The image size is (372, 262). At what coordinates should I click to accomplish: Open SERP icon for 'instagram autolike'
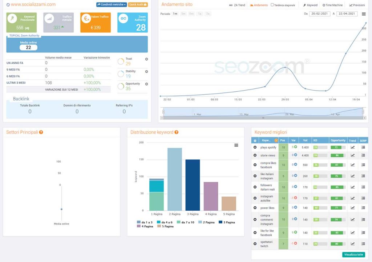pos(363,198)
